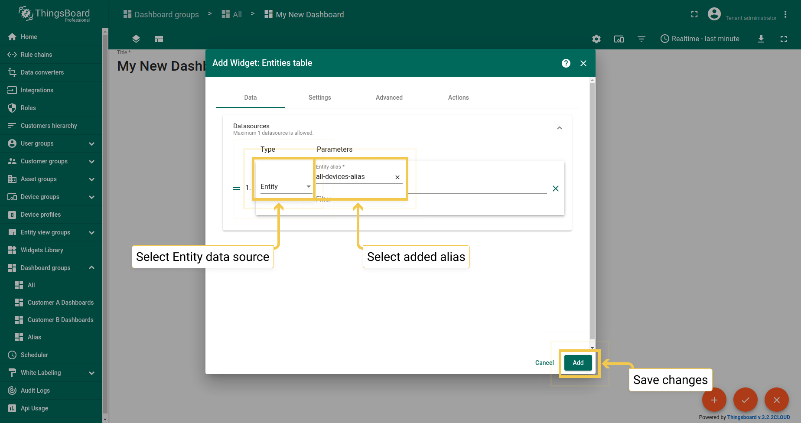Open Roles page

51,108
